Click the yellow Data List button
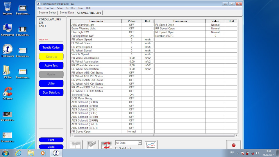Image resolution: width=279 pixels, height=157 pixels. (51, 57)
